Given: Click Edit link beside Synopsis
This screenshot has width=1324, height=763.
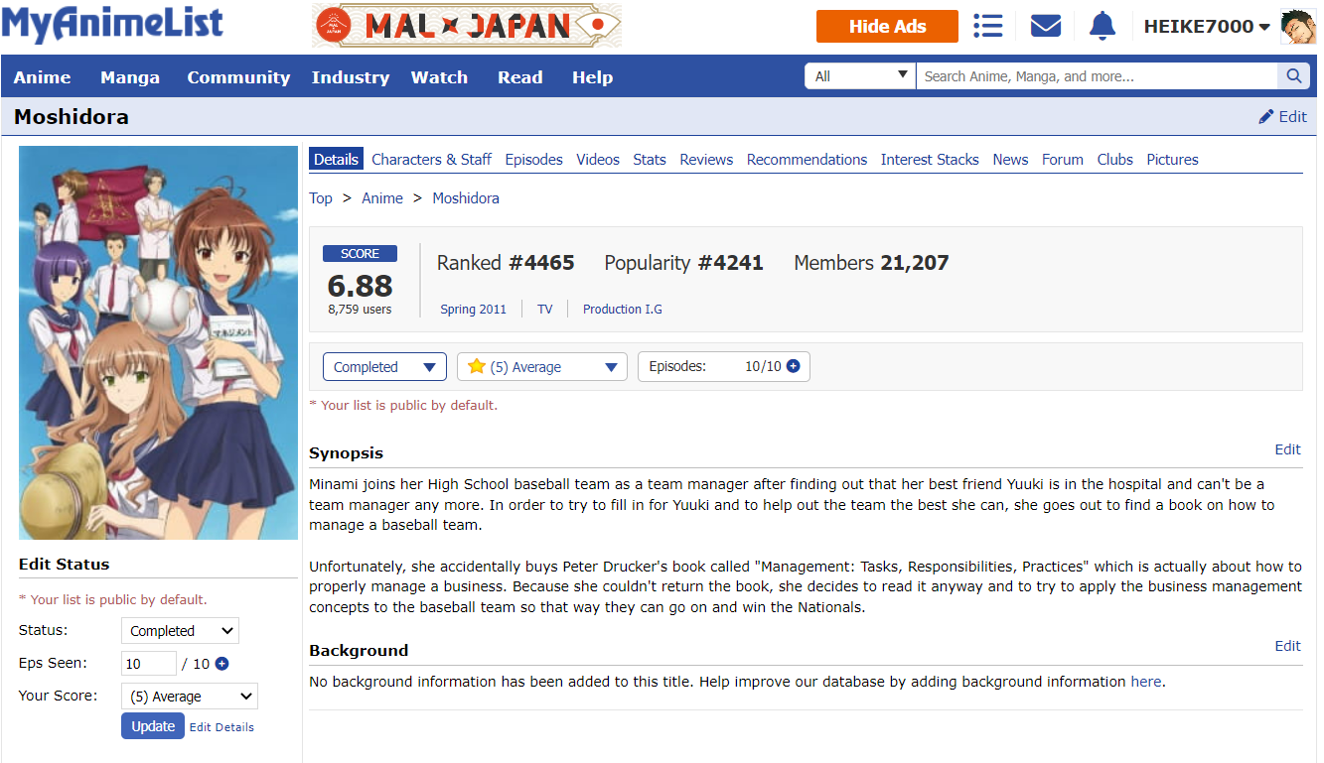Looking at the screenshot, I should tap(1287, 449).
